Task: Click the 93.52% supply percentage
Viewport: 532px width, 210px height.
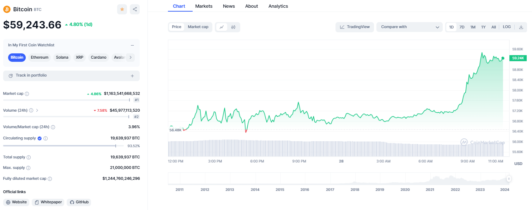Action: (x=133, y=146)
